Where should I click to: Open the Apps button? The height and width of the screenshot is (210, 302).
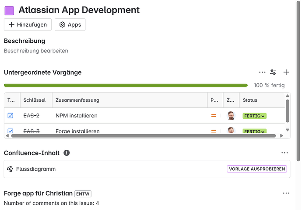point(70,24)
